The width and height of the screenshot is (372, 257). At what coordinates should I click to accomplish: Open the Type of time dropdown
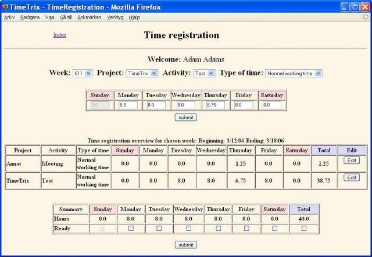[294, 73]
